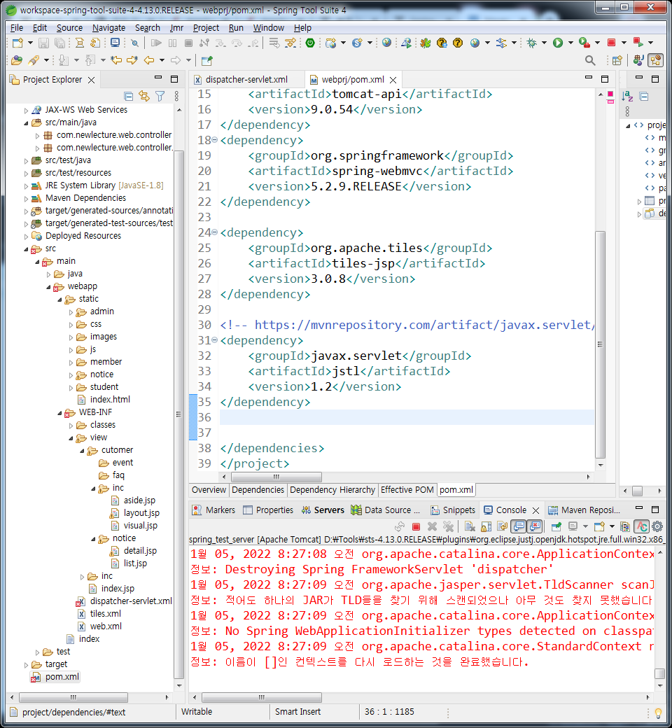Open the Window menu
The image size is (672, 728).
(268, 28)
